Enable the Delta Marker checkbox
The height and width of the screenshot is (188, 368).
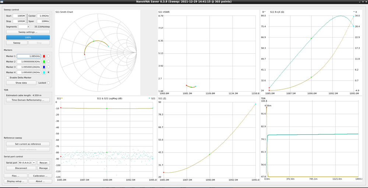point(8,78)
